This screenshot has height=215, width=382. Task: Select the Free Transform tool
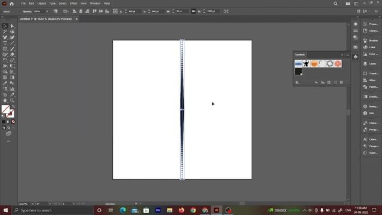[12, 66]
